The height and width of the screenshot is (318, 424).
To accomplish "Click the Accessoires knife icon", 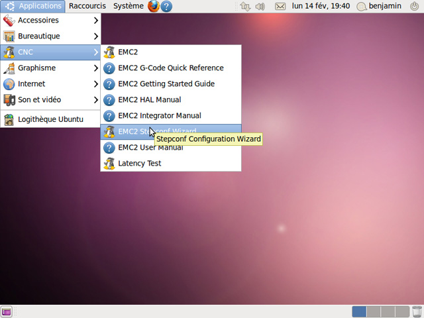I will (x=9, y=21).
